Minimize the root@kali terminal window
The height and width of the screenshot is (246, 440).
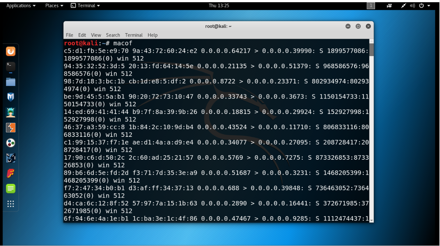[x=348, y=26]
